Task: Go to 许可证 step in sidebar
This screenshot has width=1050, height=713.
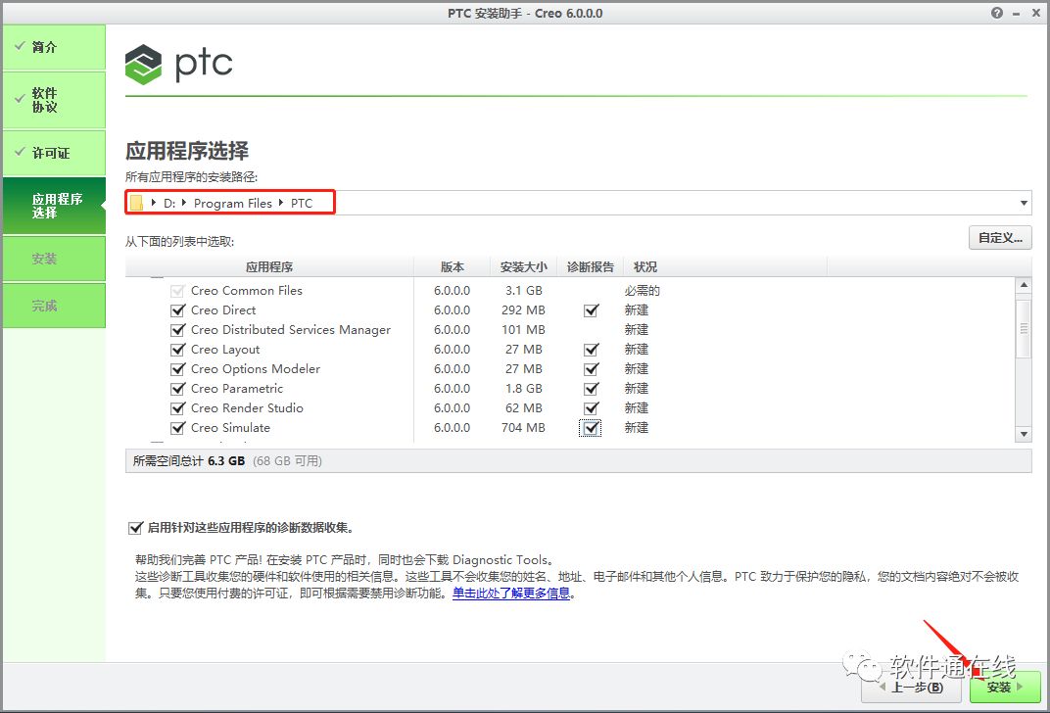Action: [x=54, y=153]
